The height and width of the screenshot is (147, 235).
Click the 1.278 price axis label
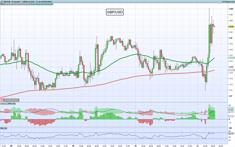231,50
